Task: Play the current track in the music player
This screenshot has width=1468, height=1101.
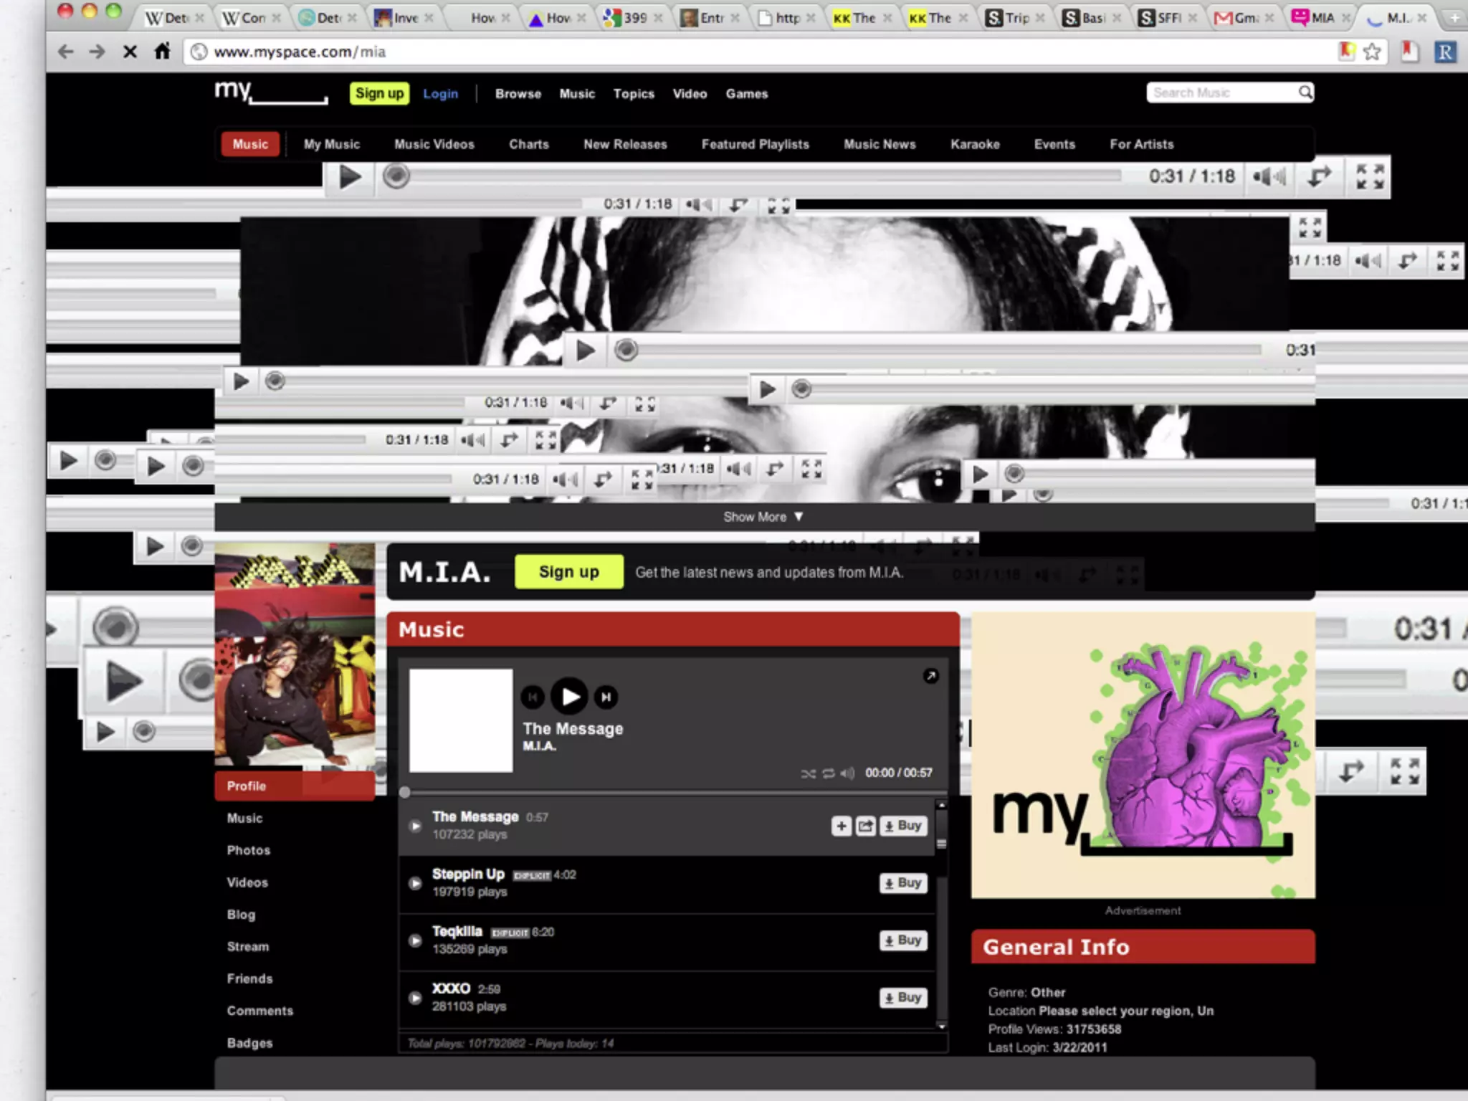Action: tap(570, 696)
